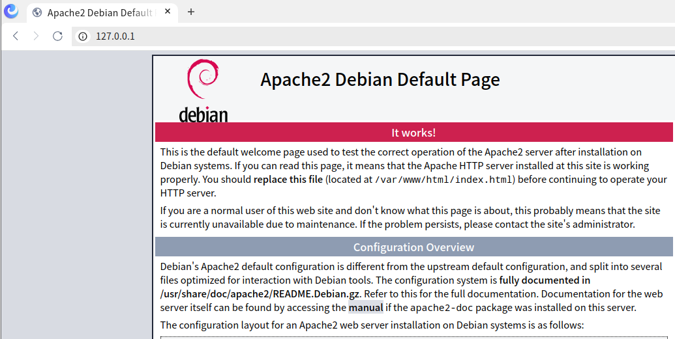Click 'fully documented in' bold text
Image resolution: width=675 pixels, height=339 pixels.
click(545, 280)
